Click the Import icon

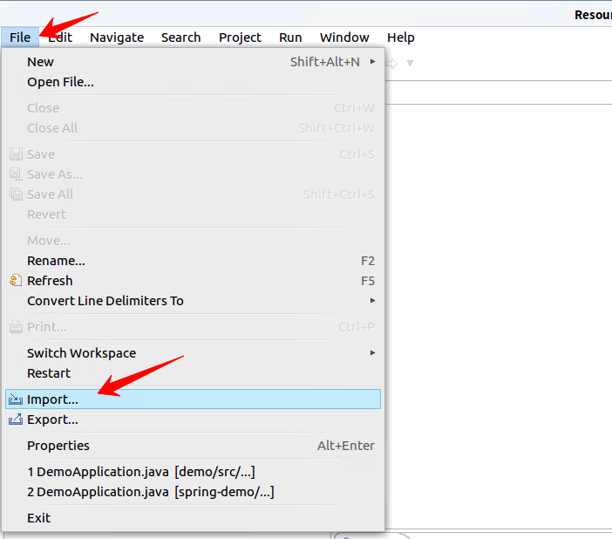pyautogui.click(x=16, y=399)
